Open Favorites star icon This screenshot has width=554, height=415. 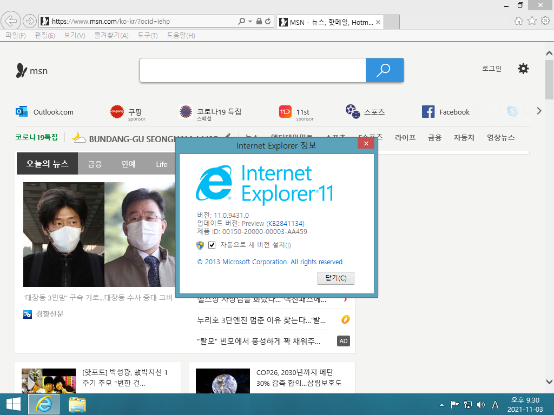[x=532, y=21]
